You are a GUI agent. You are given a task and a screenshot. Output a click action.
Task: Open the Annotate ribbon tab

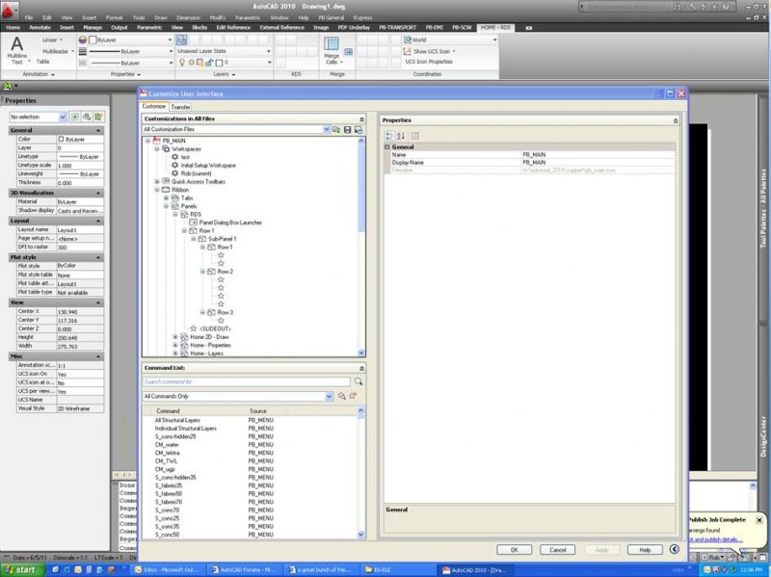coord(40,28)
